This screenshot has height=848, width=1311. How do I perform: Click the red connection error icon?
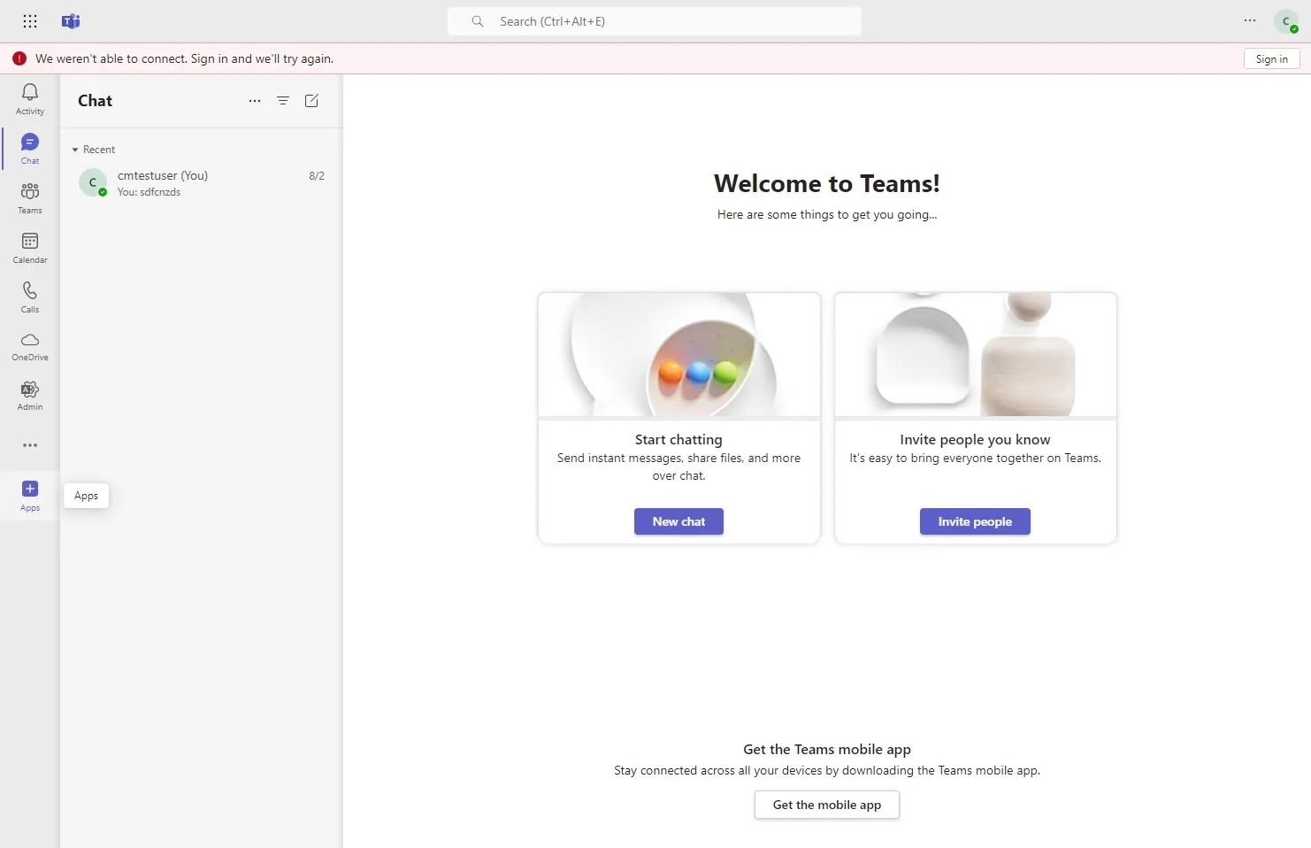pos(19,58)
